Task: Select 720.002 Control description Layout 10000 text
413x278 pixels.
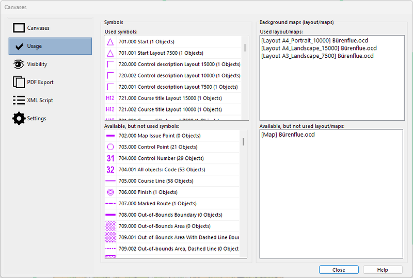Action: [179, 75]
